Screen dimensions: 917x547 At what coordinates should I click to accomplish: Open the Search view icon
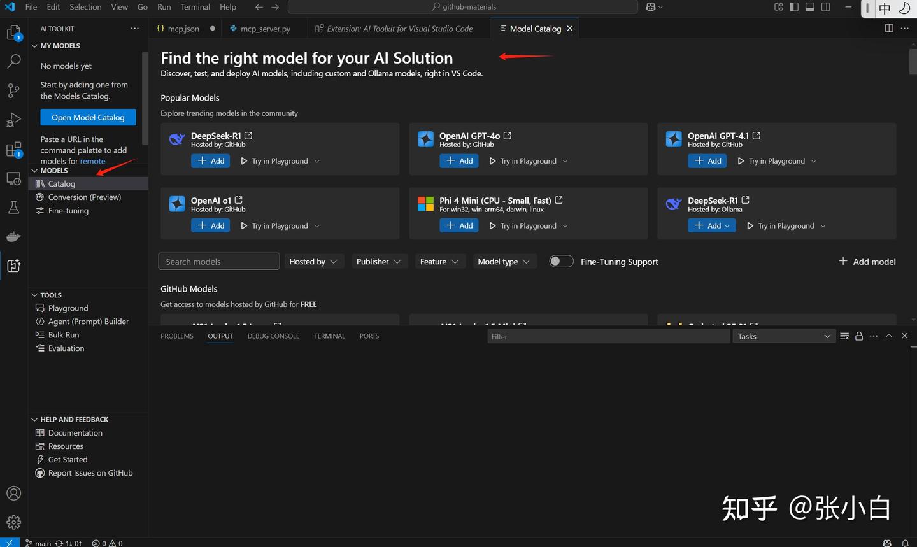coord(13,62)
